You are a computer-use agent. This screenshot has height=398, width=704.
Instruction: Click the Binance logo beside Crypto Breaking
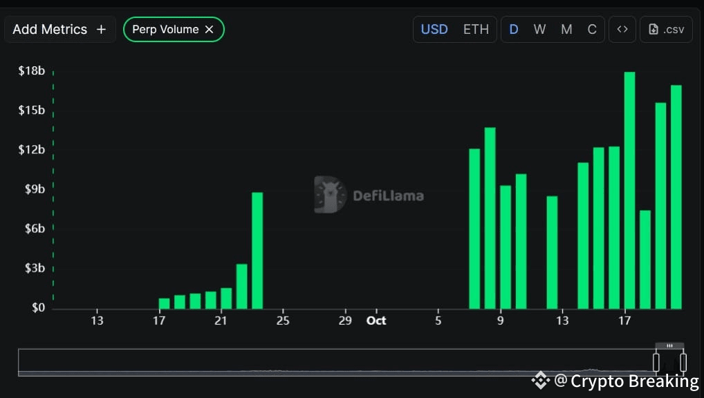point(541,381)
